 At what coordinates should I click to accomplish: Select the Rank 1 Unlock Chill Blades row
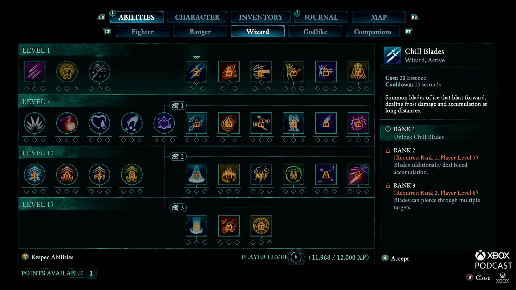click(x=438, y=133)
